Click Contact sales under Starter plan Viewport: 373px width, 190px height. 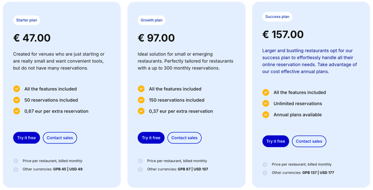coord(60,138)
